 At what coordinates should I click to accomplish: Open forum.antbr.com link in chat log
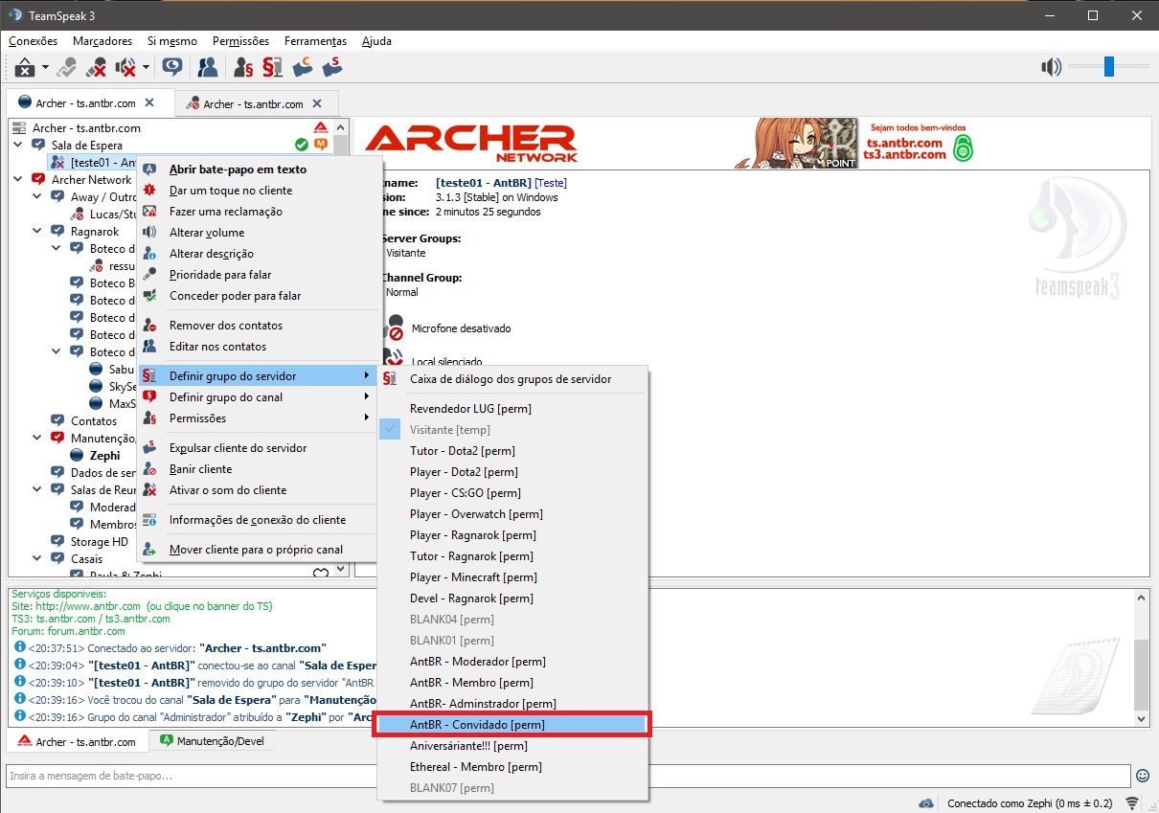point(84,631)
